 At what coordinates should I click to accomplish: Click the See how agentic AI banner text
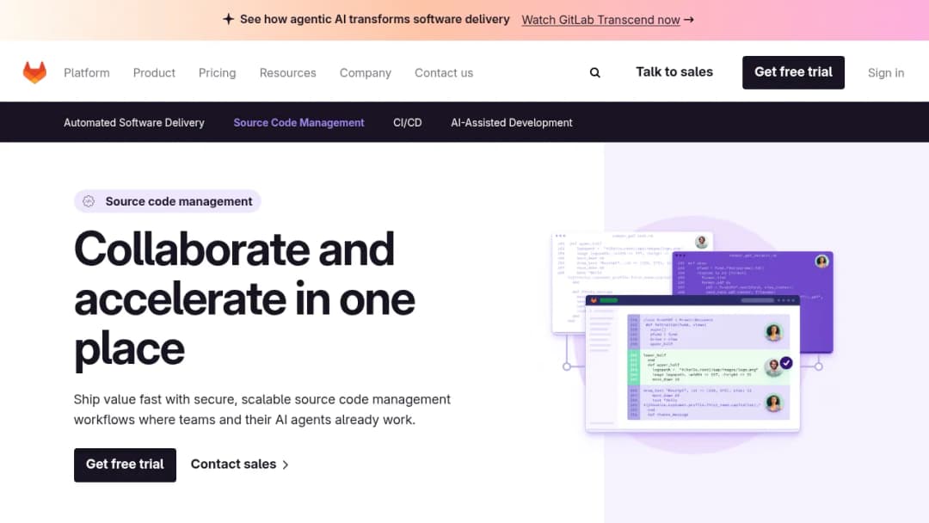(x=374, y=19)
